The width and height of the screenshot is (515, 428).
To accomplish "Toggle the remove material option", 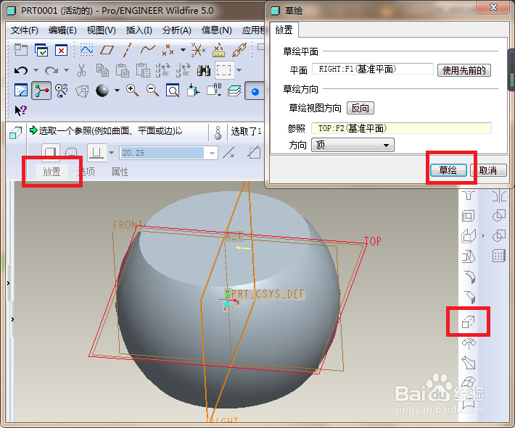I will (x=254, y=153).
